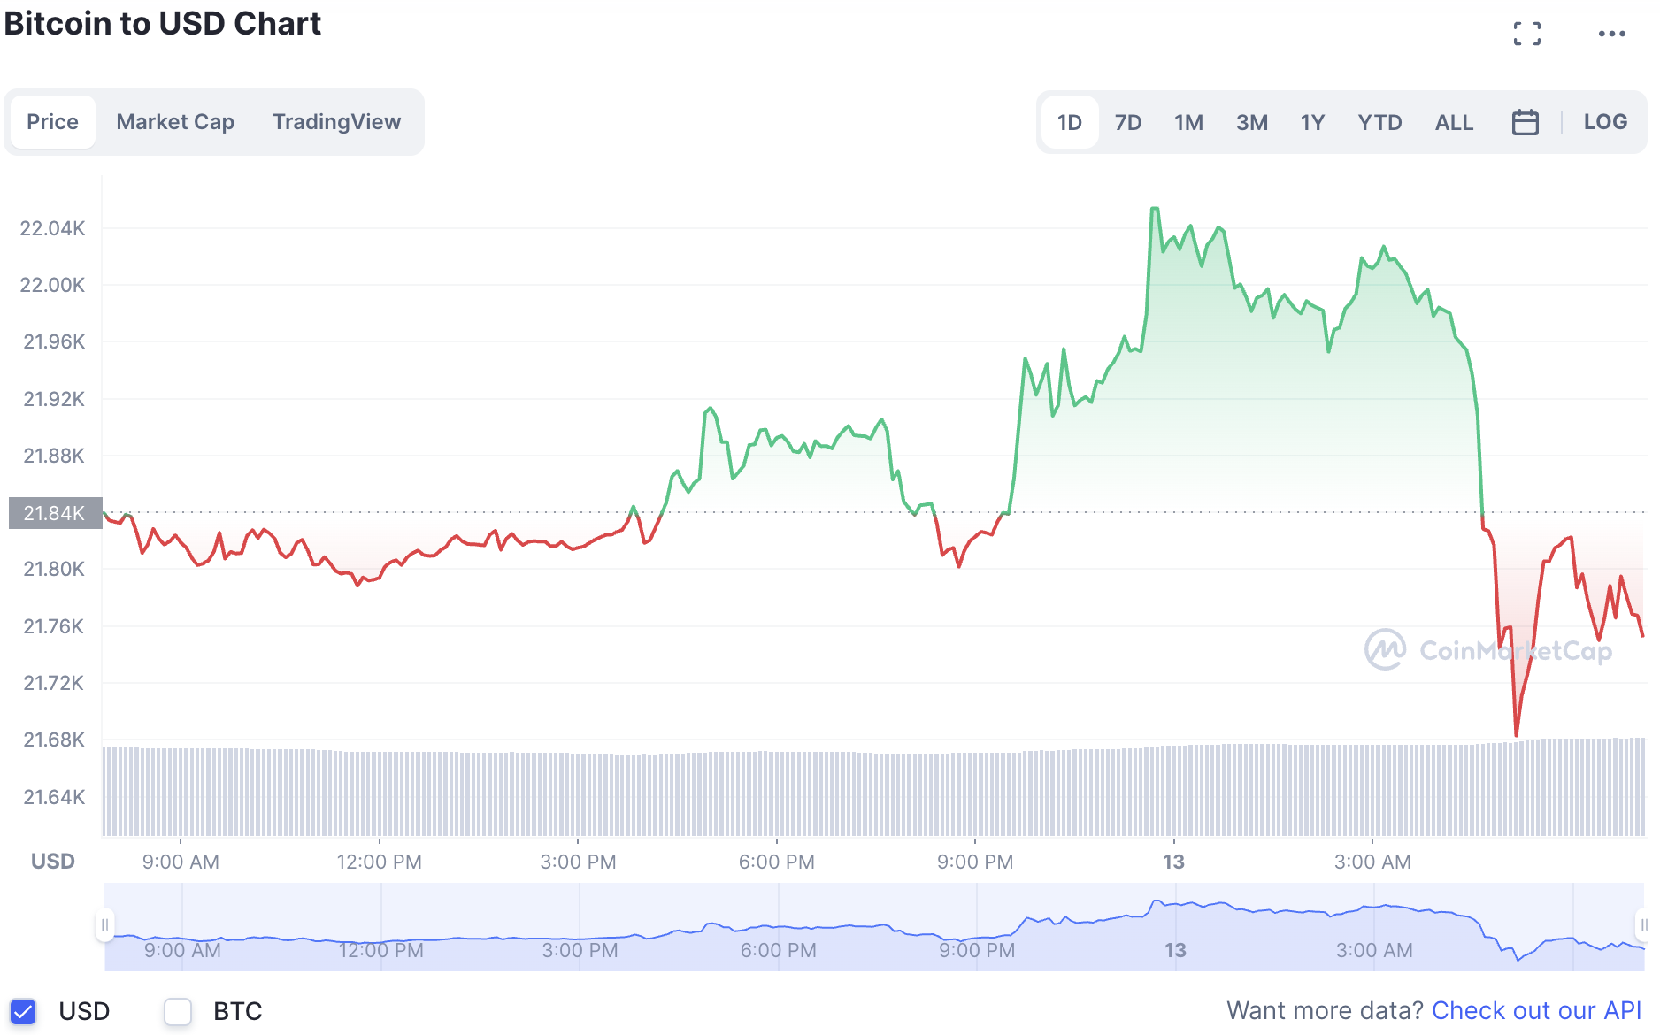The width and height of the screenshot is (1660, 1035).
Task: Click the 12:00 PM x-axis label
Action: tap(379, 862)
